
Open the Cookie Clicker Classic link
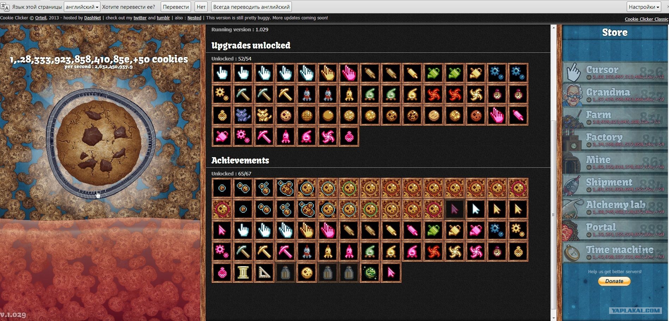646,19
